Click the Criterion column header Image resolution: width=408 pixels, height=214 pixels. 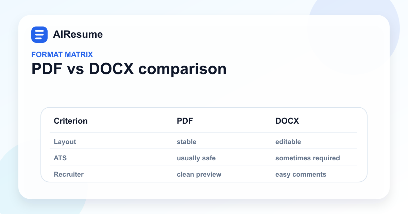[x=71, y=121]
